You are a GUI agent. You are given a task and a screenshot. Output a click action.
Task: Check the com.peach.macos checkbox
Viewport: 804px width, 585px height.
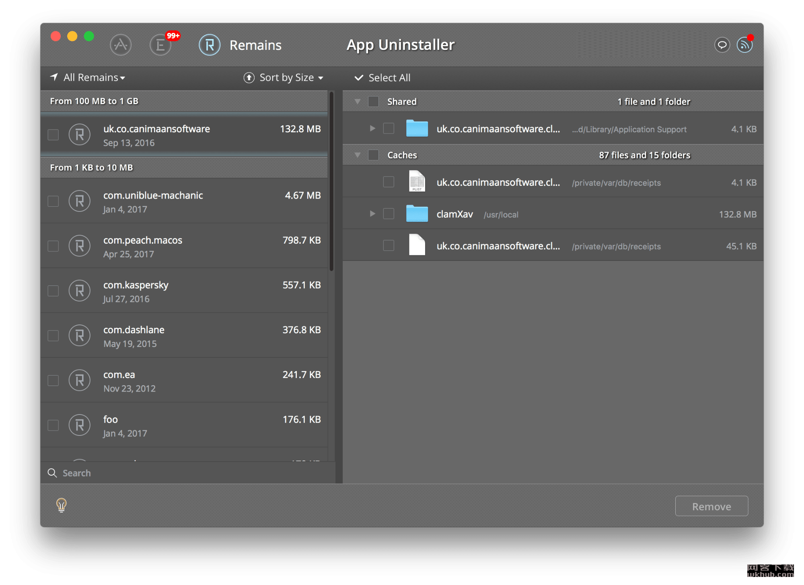tap(53, 246)
